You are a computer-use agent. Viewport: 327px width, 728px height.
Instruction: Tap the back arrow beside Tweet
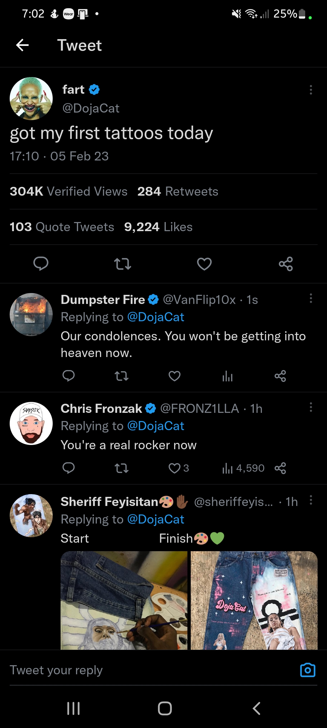(x=22, y=45)
